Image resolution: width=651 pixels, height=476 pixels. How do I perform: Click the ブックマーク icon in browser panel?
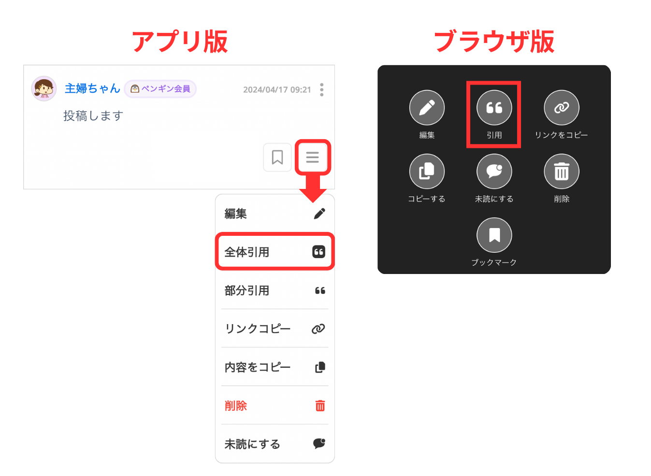pos(494,235)
